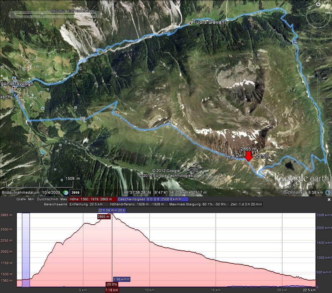Close the elevation profile panel
The image size is (332, 293).
tap(329, 200)
